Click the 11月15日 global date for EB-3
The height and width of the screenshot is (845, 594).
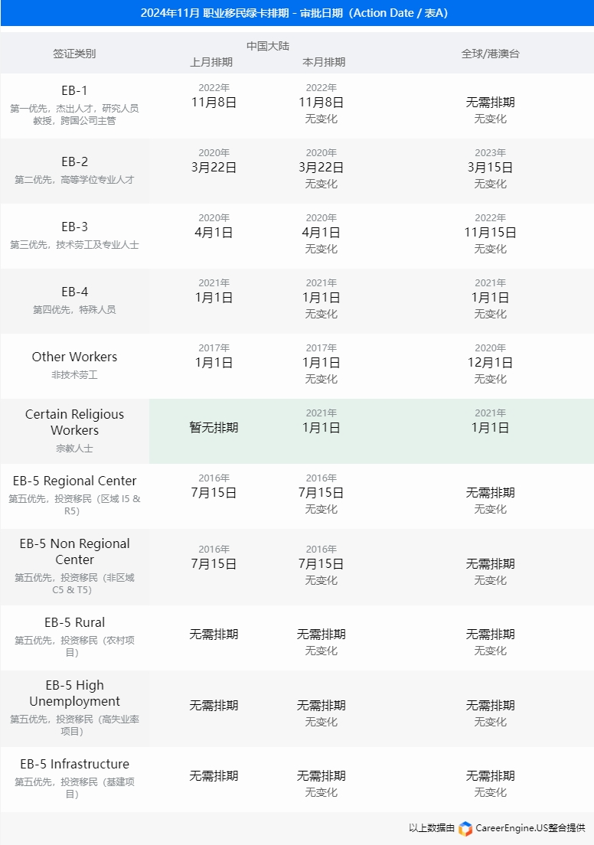click(490, 233)
